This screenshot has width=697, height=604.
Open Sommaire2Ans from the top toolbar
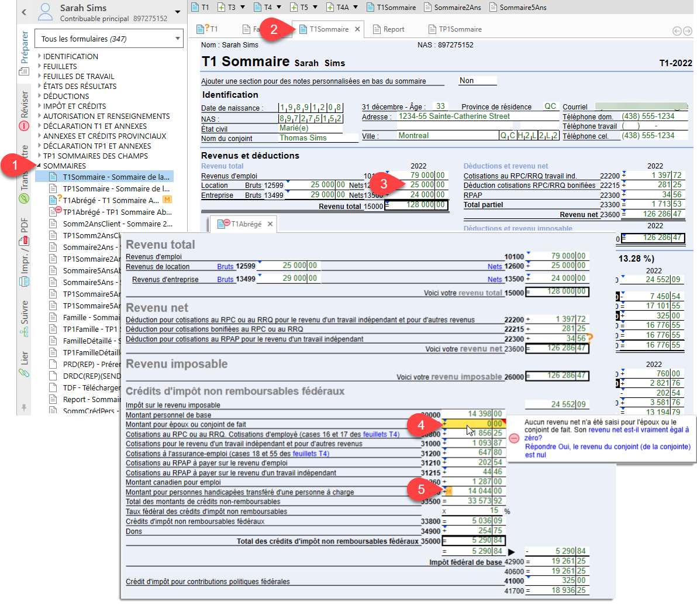coord(453,7)
